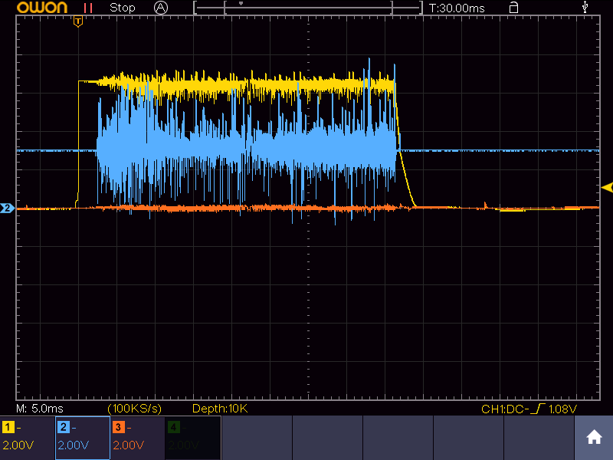
Task: Click the blue channel 2 ground marker
Action: pyautogui.click(x=7, y=208)
